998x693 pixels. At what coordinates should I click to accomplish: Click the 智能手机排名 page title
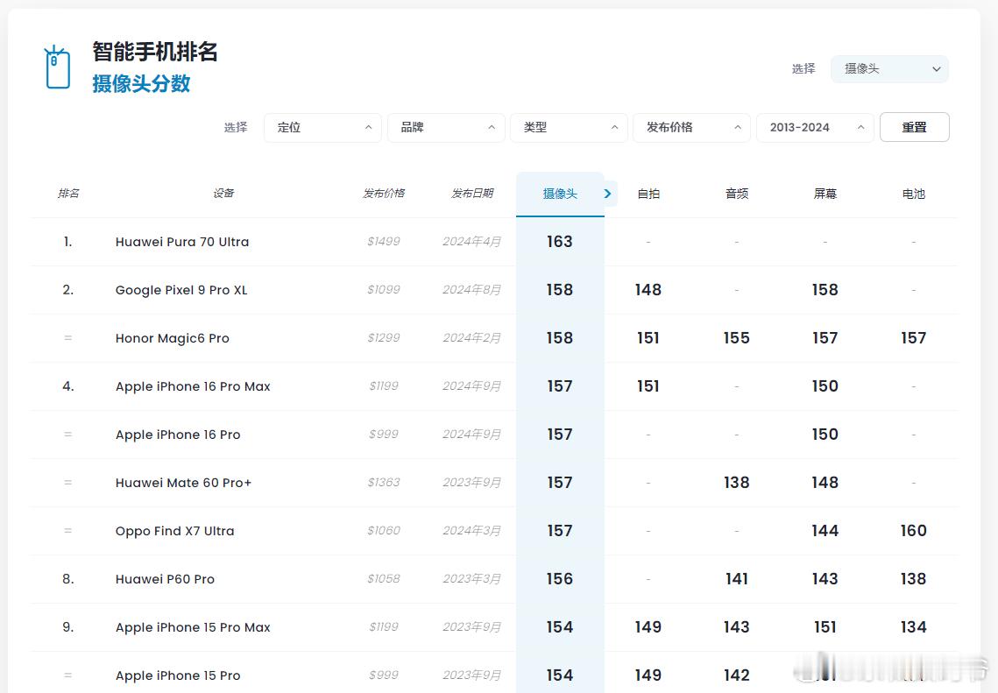click(x=155, y=53)
